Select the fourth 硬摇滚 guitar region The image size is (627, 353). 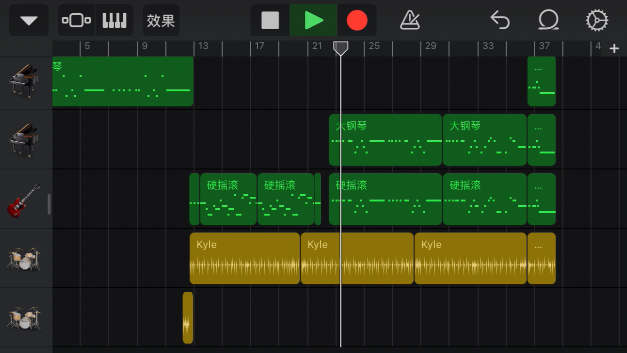[484, 199]
